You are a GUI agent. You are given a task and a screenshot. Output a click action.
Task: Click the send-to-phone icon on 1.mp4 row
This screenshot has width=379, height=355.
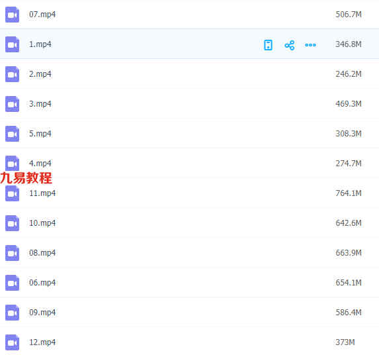tap(268, 45)
